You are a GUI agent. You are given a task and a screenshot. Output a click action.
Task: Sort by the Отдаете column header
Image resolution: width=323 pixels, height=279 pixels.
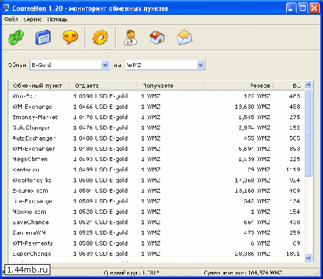click(103, 86)
